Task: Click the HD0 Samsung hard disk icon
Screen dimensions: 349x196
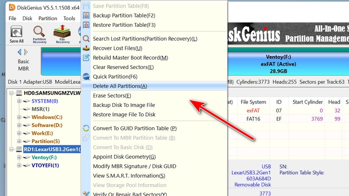Action: [19, 93]
